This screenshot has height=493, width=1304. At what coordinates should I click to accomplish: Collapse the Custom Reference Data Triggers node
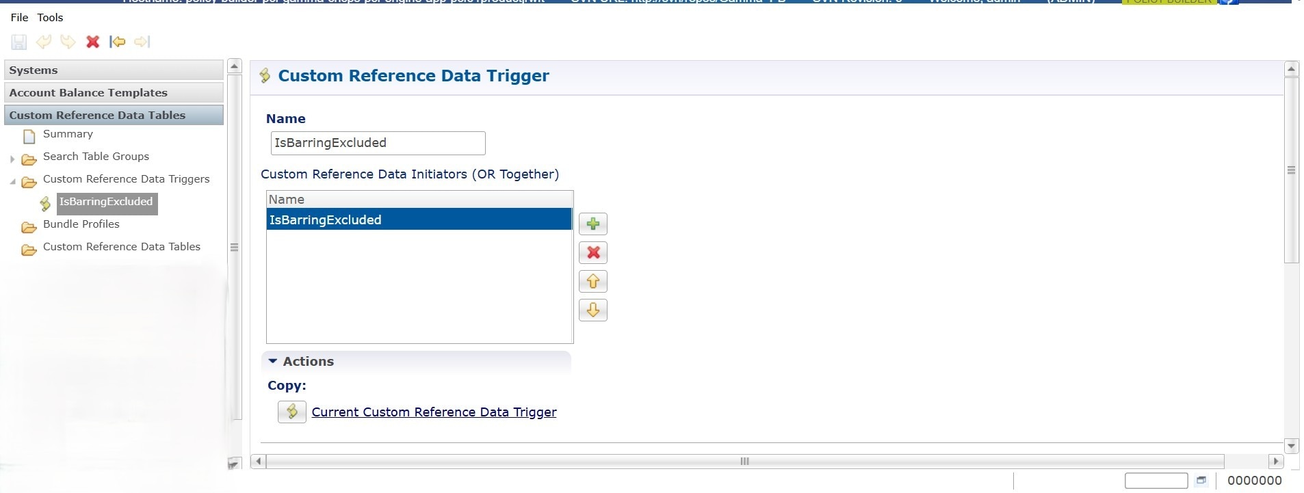[12, 182]
